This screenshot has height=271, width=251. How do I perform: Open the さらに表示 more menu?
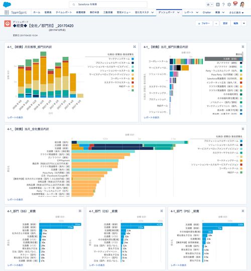pos(236,13)
